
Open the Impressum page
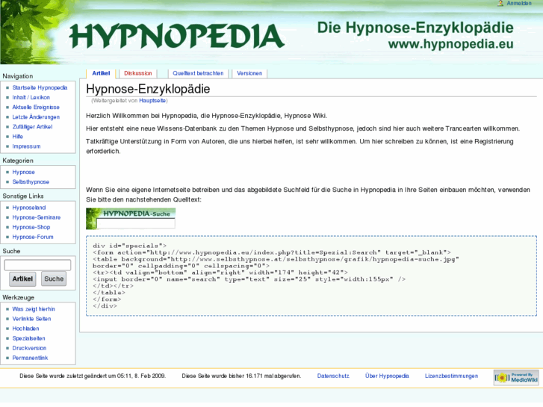tap(26, 146)
